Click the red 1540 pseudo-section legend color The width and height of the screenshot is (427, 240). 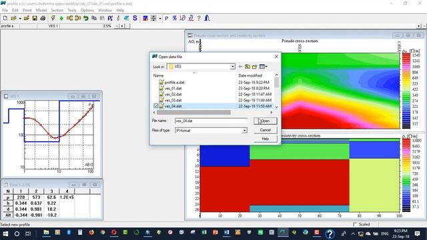406,55
